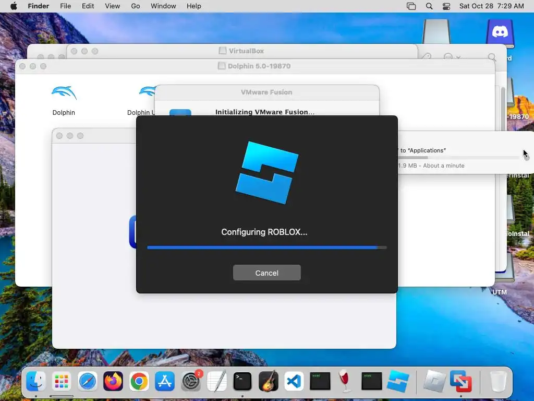This screenshot has height=401, width=534.
Task: Open the Trash from the Dock
Action: (498, 381)
